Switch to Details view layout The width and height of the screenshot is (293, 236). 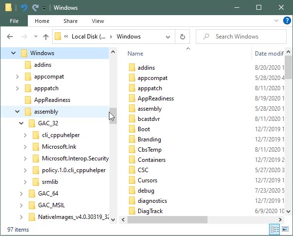click(x=274, y=229)
